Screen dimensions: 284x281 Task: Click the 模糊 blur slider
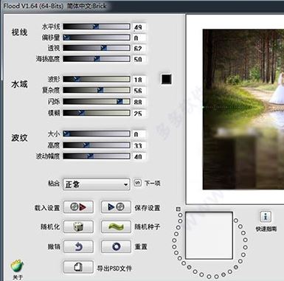(x=97, y=113)
